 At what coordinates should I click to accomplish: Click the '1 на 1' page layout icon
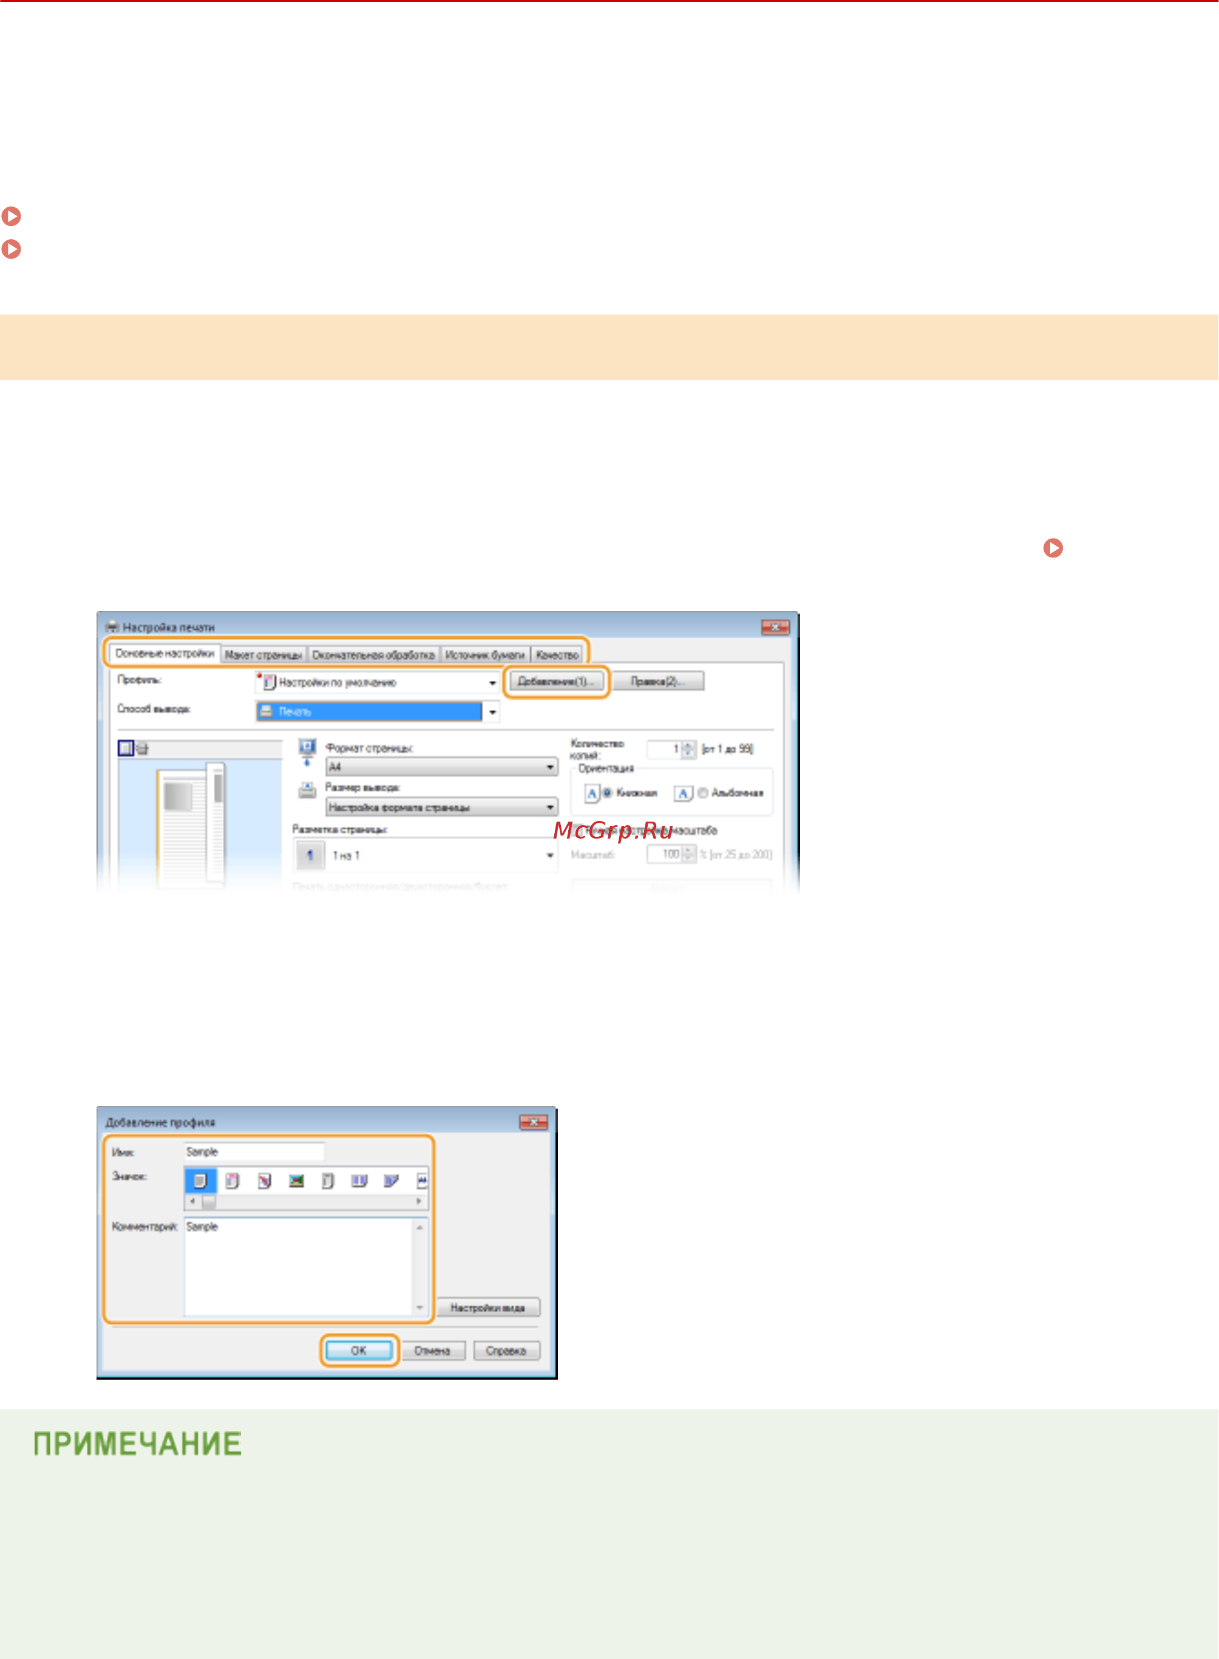[310, 856]
